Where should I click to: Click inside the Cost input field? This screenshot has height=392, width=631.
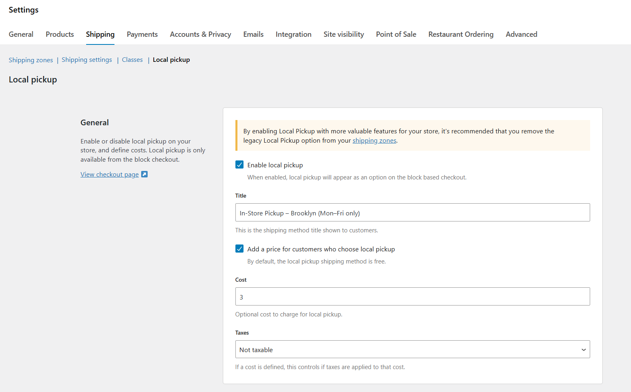413,296
